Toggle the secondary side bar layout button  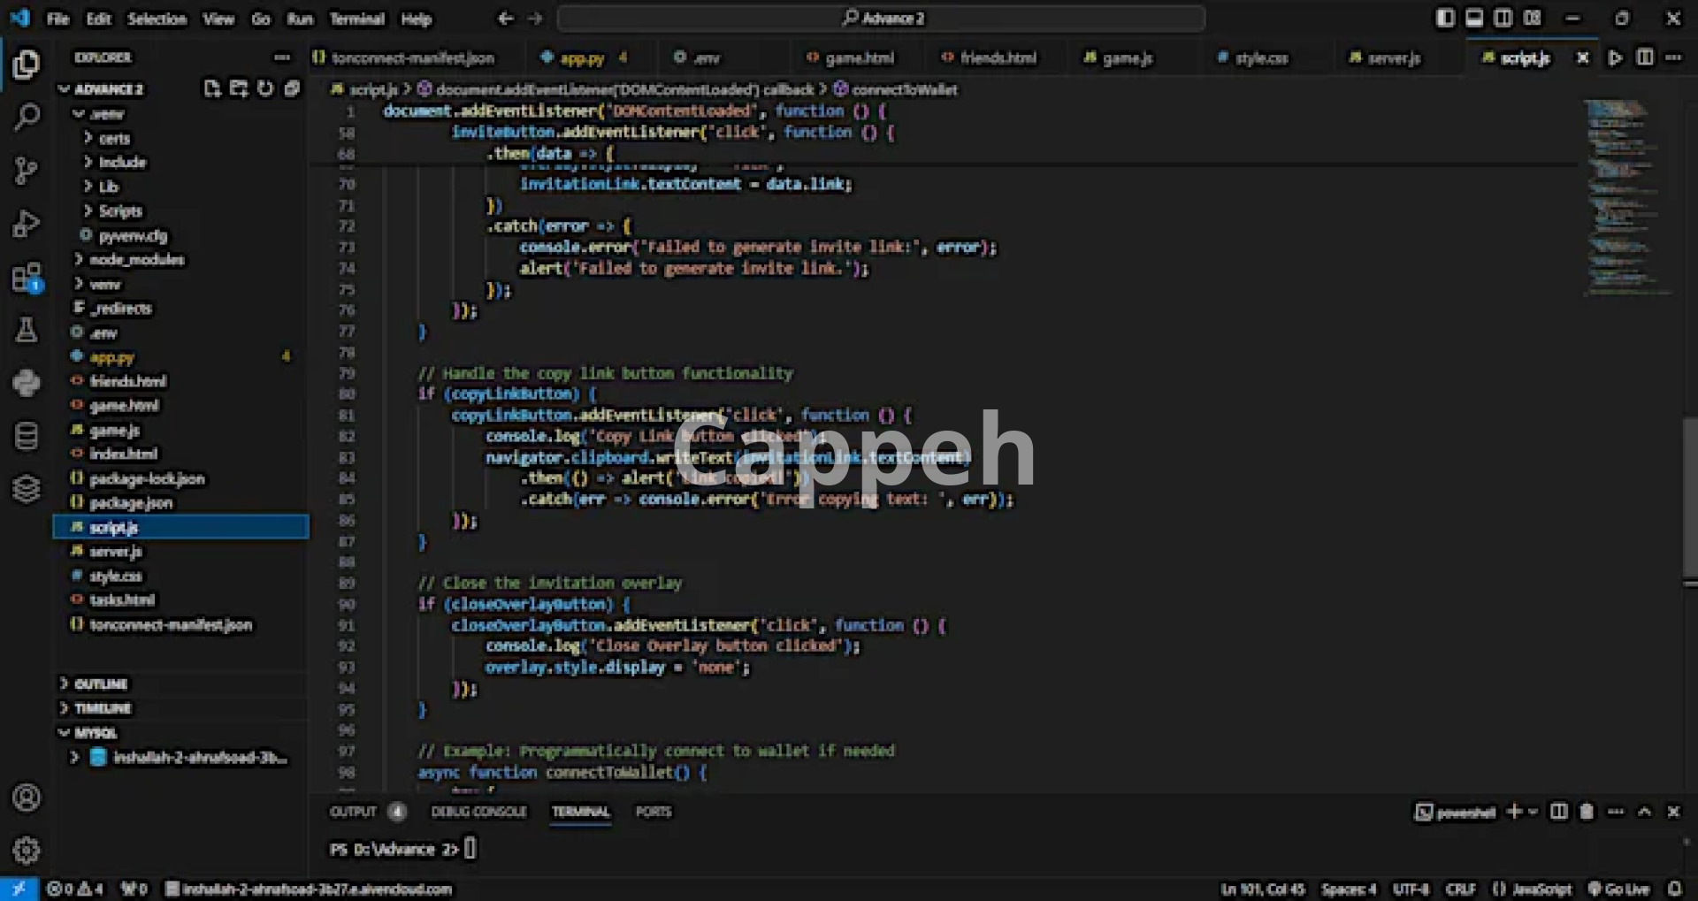(1503, 19)
